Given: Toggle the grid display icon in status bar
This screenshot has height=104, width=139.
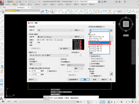Looking at the screenshot, I should [x=81, y=102].
